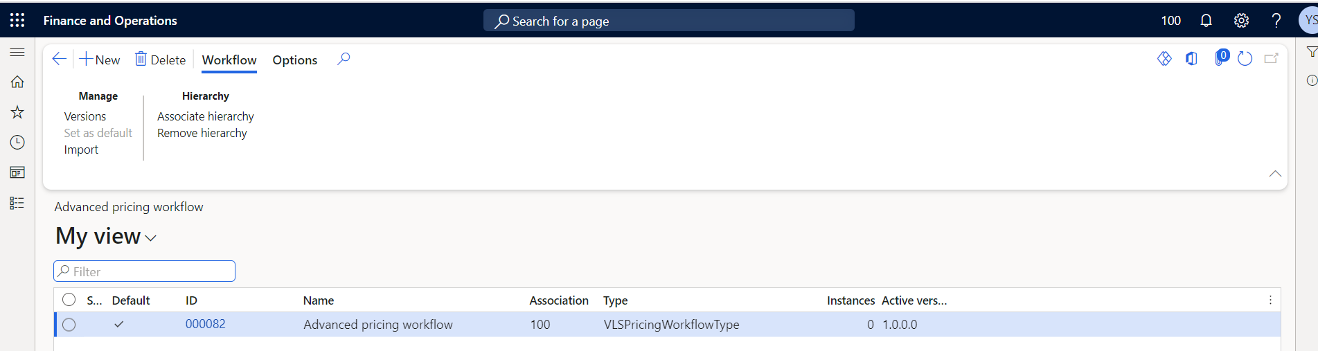Expand the navigation pane hamburger icon
Viewport: 1318px width, 351px height.
click(x=17, y=53)
